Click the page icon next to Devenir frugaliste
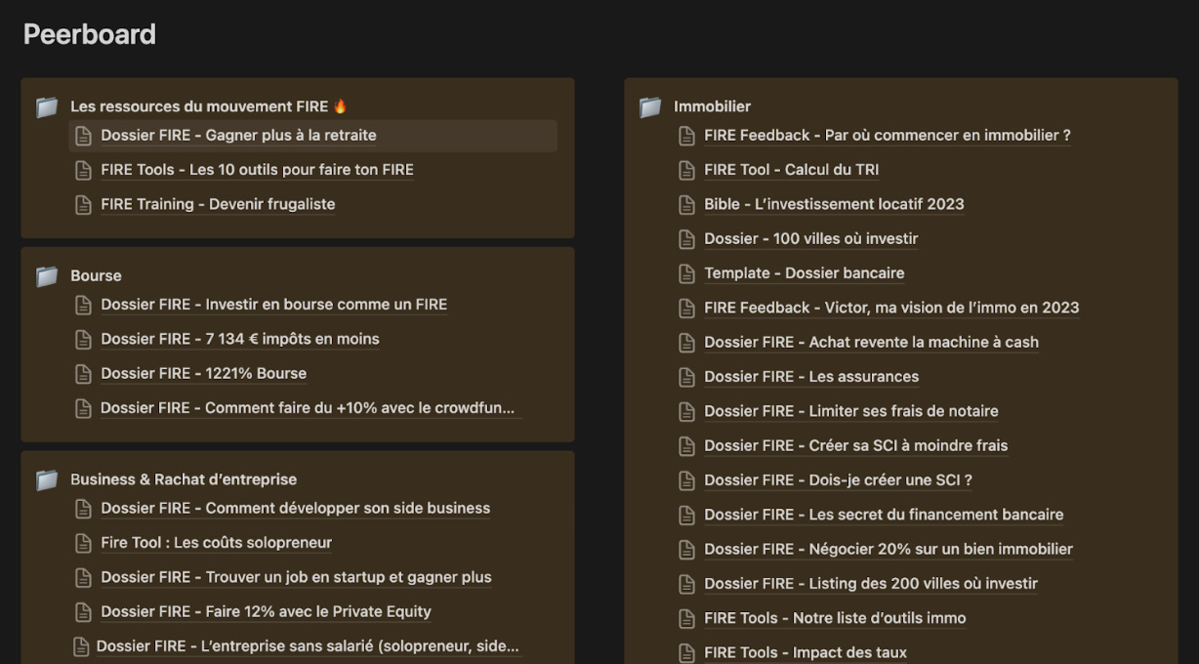1199x664 pixels. (84, 204)
